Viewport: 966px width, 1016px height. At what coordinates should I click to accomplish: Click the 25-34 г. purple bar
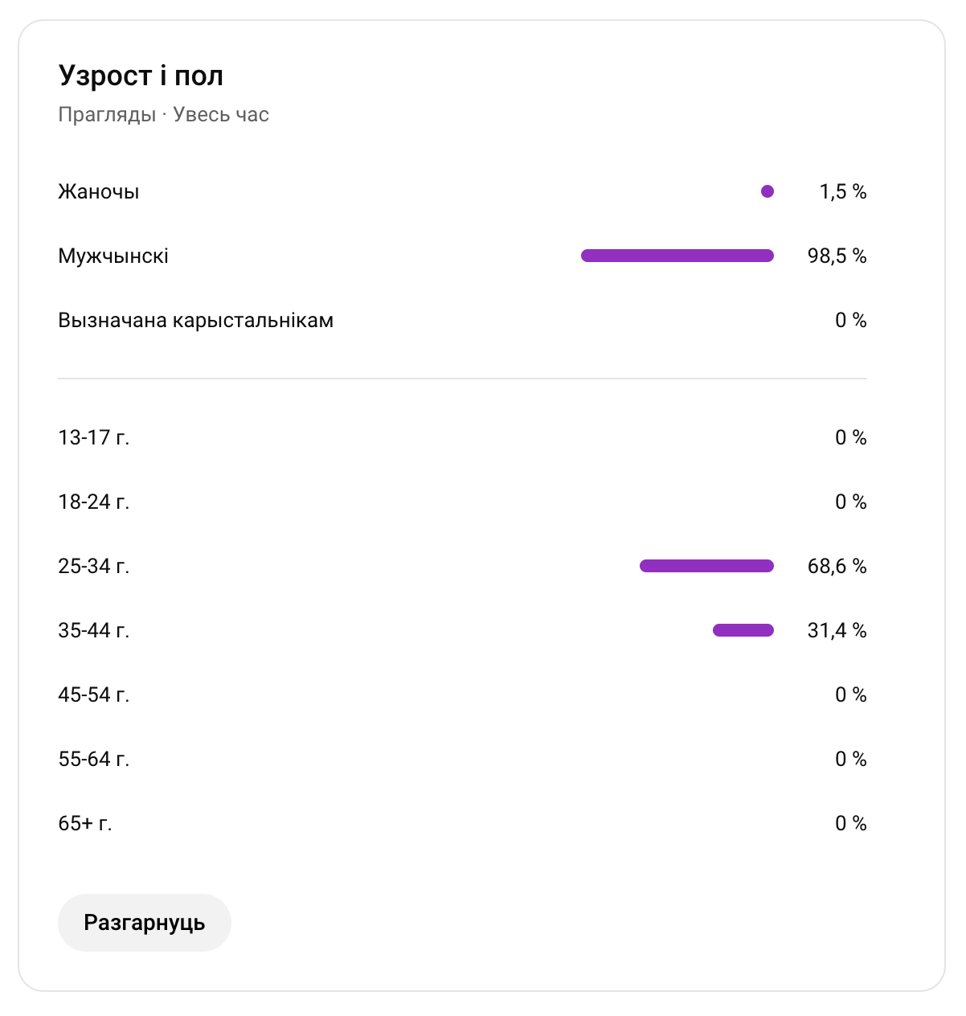pyautogui.click(x=706, y=566)
